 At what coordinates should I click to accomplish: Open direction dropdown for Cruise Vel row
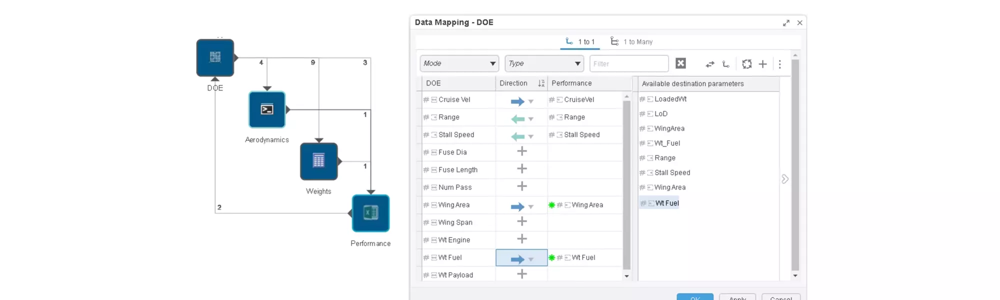point(531,101)
